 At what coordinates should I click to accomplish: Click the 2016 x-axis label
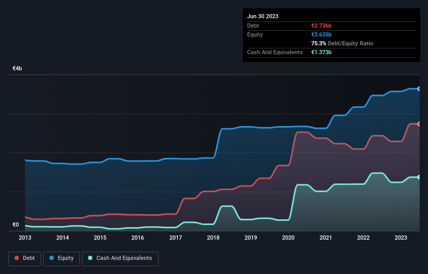coord(138,238)
